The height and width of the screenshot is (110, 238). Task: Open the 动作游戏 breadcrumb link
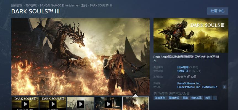click(x=31, y=5)
